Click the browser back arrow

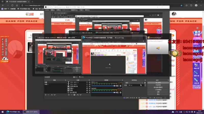3,5
